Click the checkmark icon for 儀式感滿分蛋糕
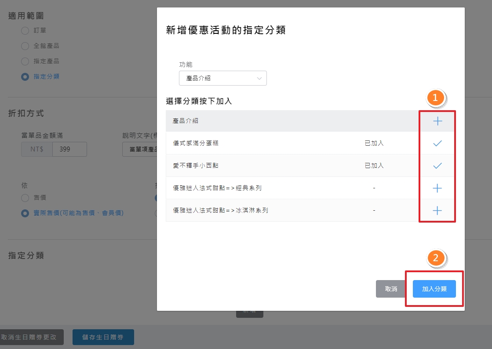 437,143
